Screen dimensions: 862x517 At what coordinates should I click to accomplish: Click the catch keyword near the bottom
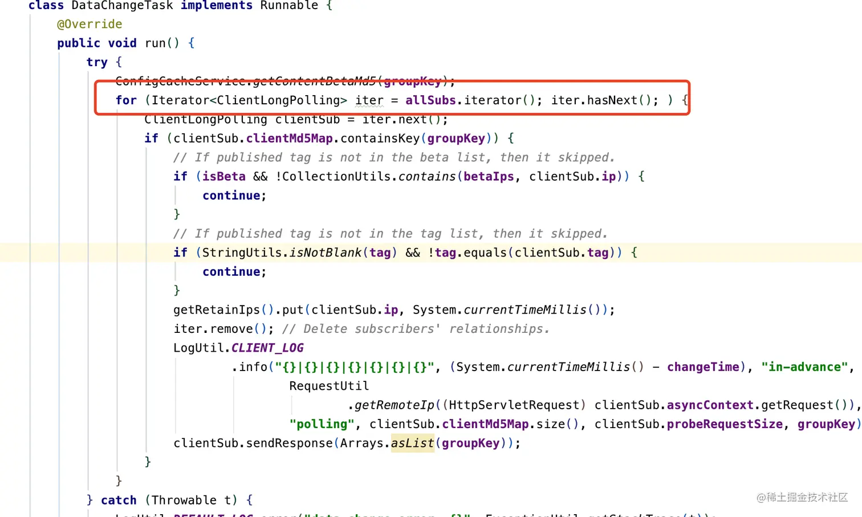coord(118,500)
